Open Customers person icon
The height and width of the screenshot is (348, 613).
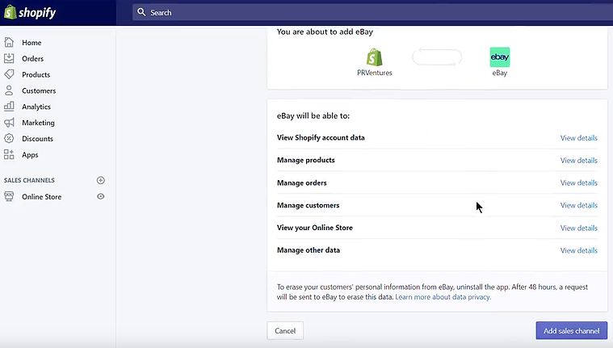9,90
